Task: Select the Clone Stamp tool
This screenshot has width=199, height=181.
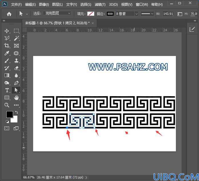Action: pyautogui.click(x=16, y=61)
